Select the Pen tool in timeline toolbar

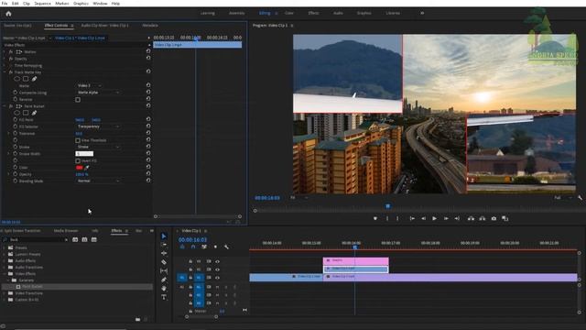(x=164, y=280)
